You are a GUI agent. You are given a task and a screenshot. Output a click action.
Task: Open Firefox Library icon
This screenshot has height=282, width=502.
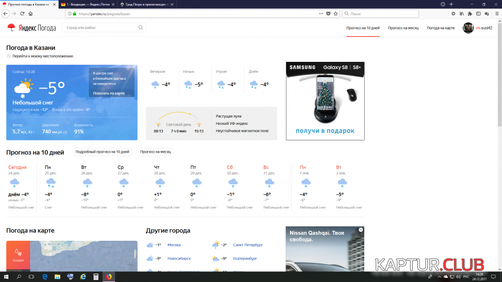click(462, 13)
